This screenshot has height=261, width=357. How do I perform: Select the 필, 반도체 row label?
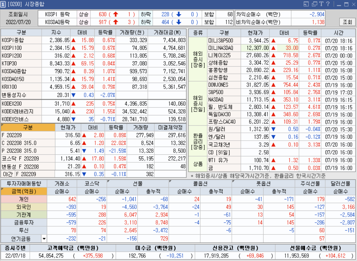tap(224, 107)
